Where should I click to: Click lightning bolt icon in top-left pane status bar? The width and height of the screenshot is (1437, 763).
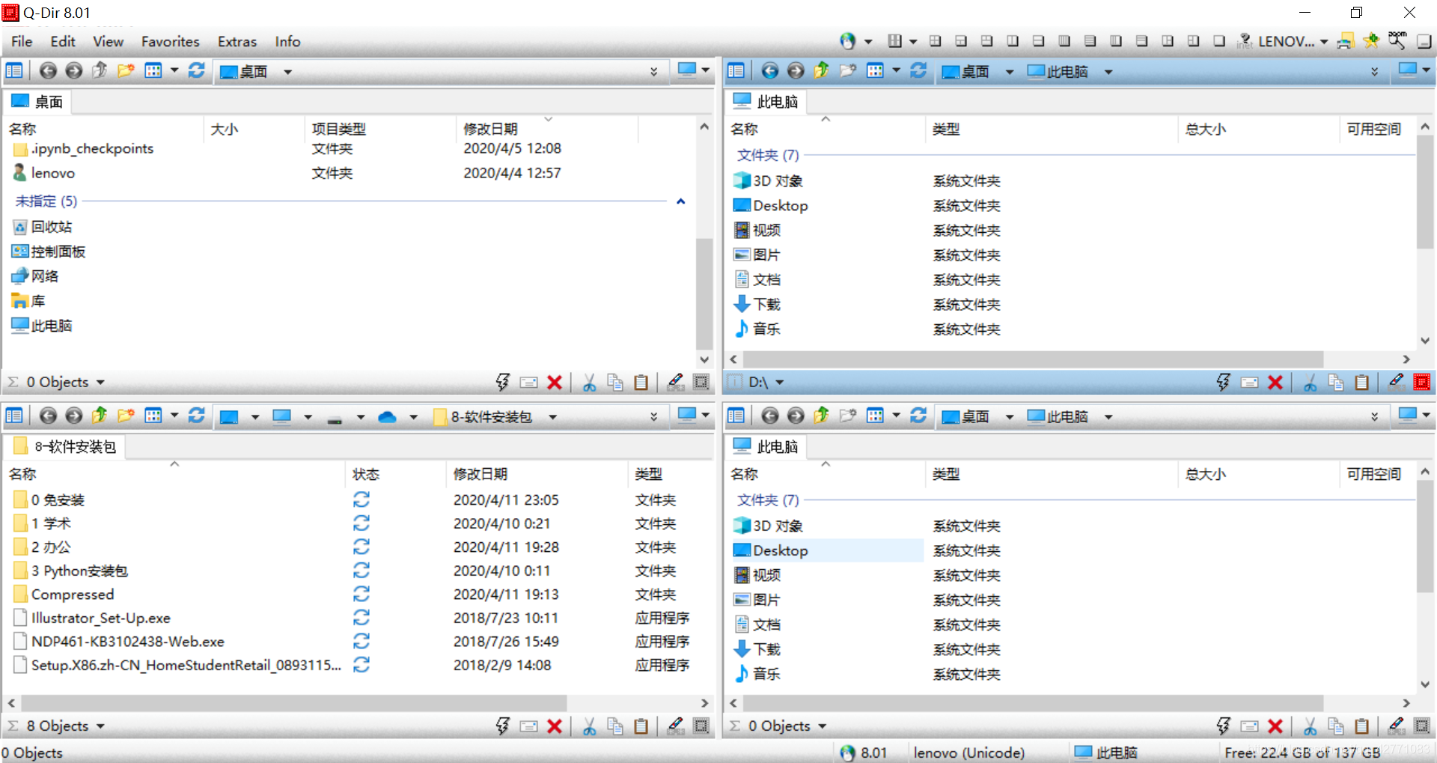[502, 383]
